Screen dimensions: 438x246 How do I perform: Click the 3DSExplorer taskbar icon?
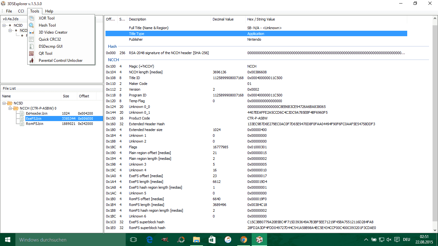[x=259, y=240]
